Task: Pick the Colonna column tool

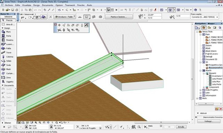Action: point(8,57)
